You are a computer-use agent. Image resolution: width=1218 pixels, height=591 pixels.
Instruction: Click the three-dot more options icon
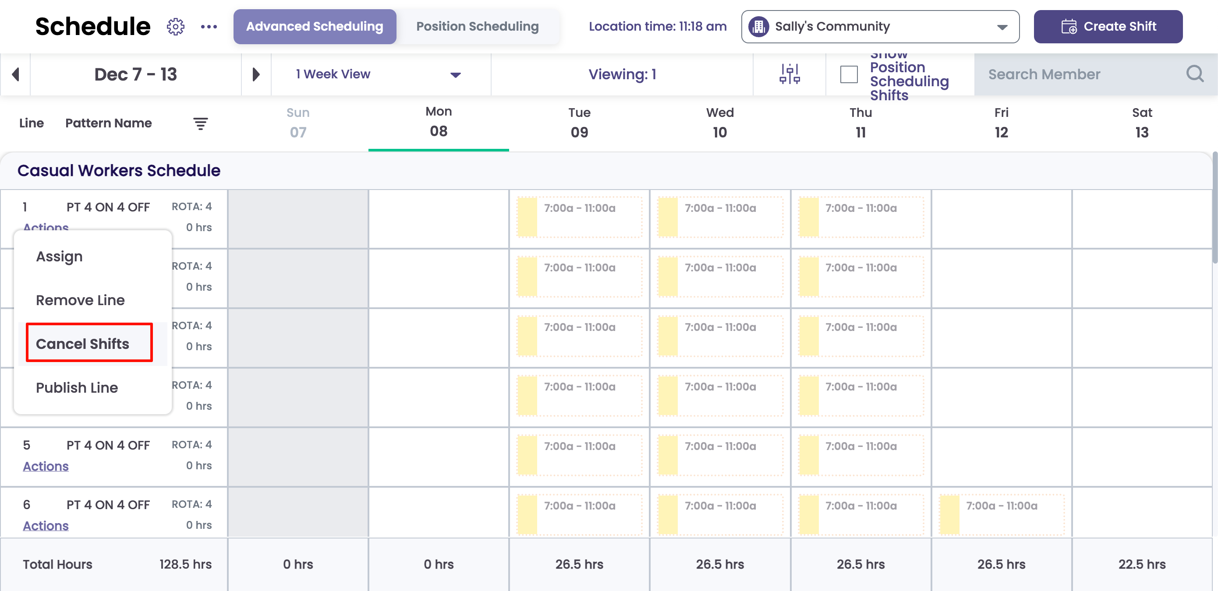(x=209, y=26)
